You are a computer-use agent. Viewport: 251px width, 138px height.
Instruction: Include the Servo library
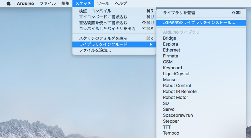201,109
